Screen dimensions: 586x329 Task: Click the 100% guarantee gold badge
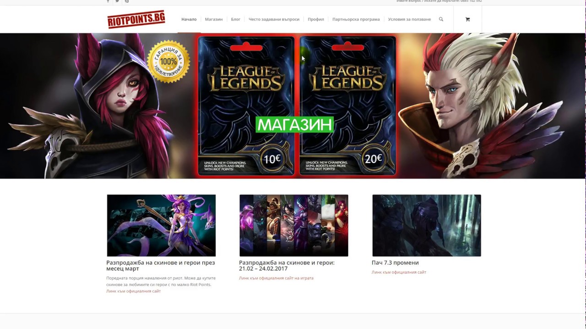pos(168,62)
